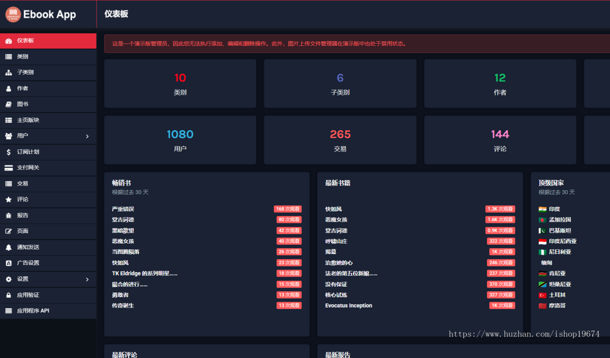This screenshot has height=358, width=610.
Task: Click the lock icon beside 应用验证
Action: click(8, 295)
